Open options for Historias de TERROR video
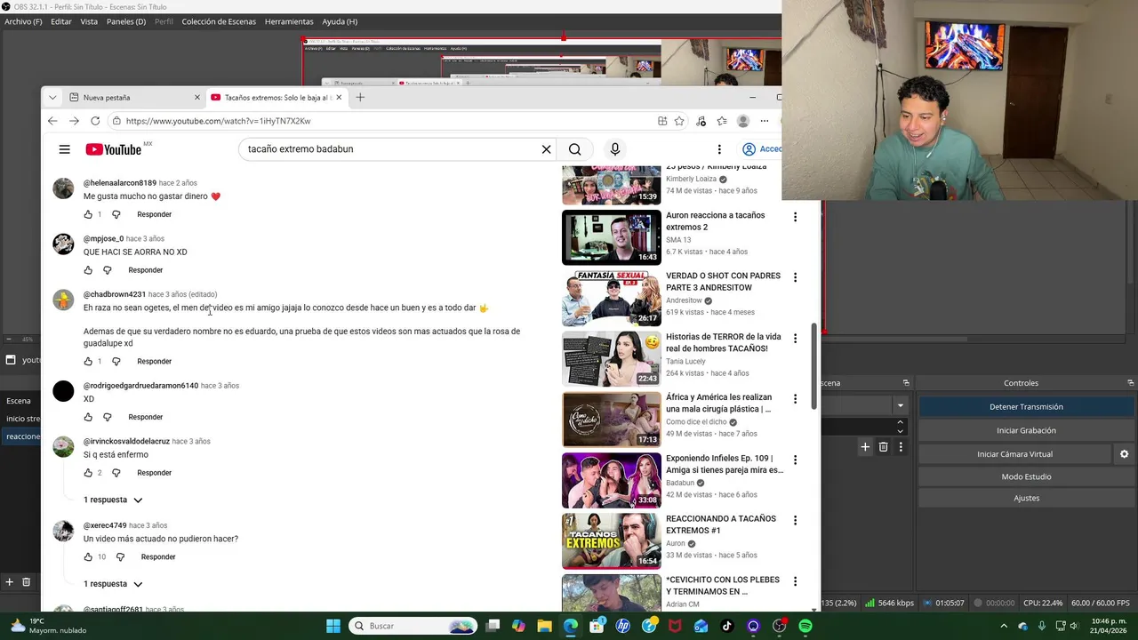This screenshot has width=1138, height=640. (795, 339)
